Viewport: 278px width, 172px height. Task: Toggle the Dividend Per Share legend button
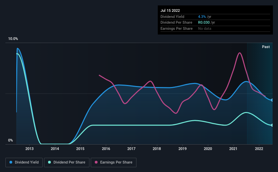tap(67, 163)
